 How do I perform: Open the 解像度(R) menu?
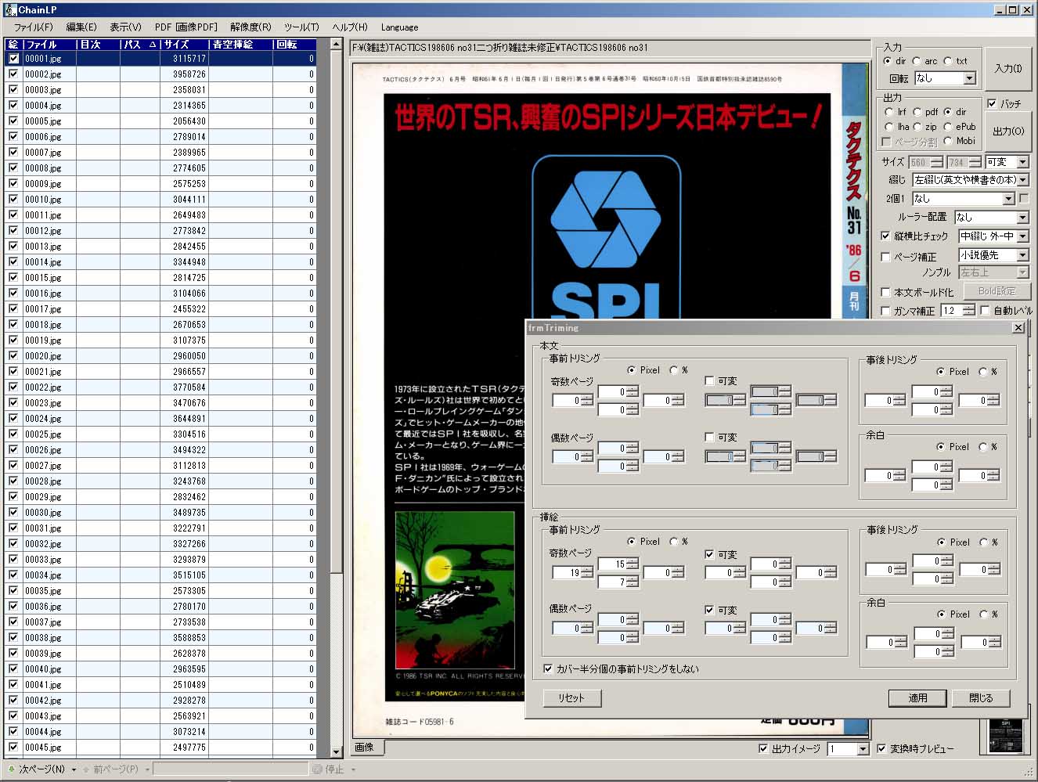point(250,27)
